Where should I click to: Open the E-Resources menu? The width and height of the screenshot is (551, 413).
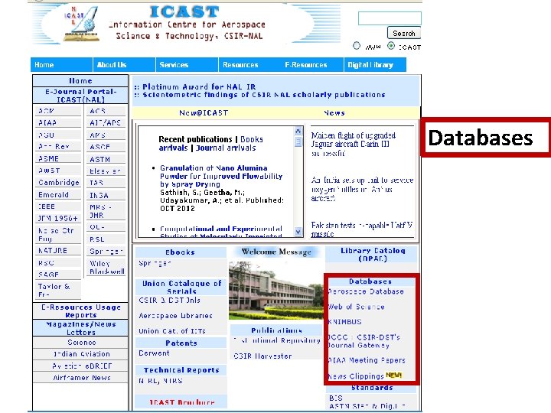pos(305,65)
